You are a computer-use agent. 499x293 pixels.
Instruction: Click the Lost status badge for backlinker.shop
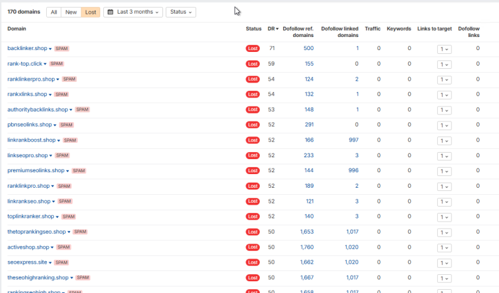253,48
